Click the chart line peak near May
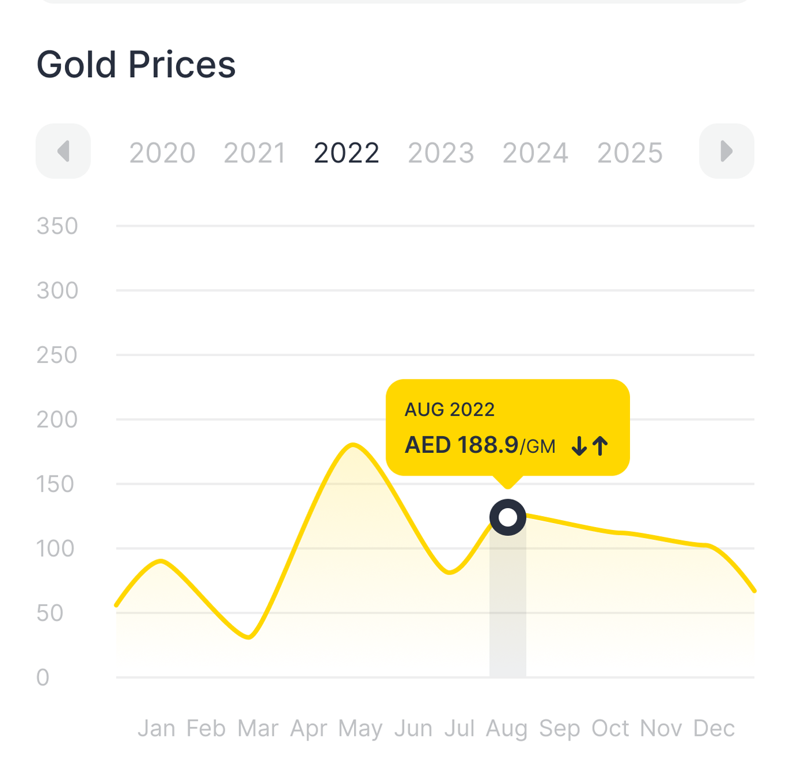The width and height of the screenshot is (790, 773). (353, 445)
